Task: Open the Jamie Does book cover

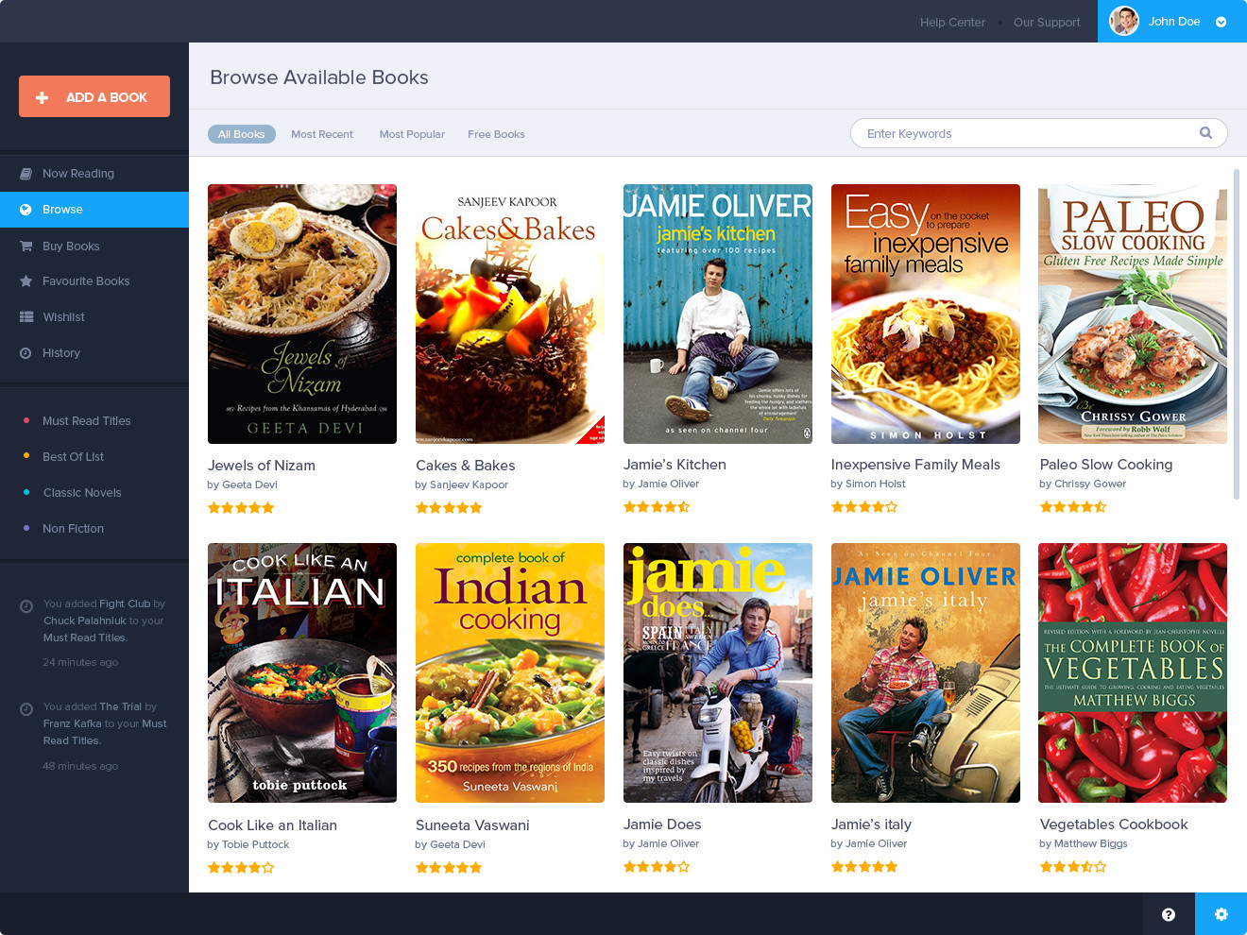Action: point(718,672)
